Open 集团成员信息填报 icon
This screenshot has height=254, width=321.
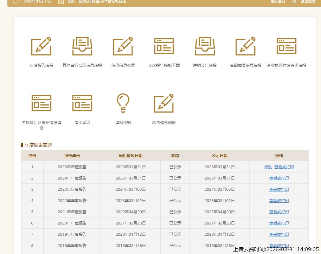(245, 46)
